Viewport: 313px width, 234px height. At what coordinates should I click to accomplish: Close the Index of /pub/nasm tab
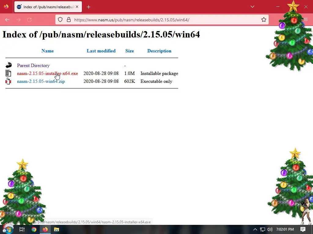(77, 7)
